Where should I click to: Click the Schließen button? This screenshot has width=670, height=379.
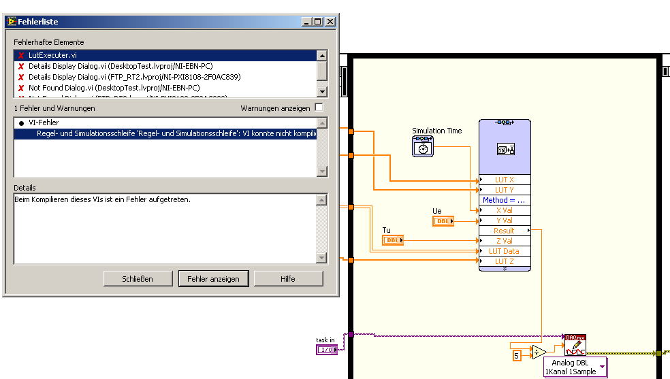click(138, 279)
